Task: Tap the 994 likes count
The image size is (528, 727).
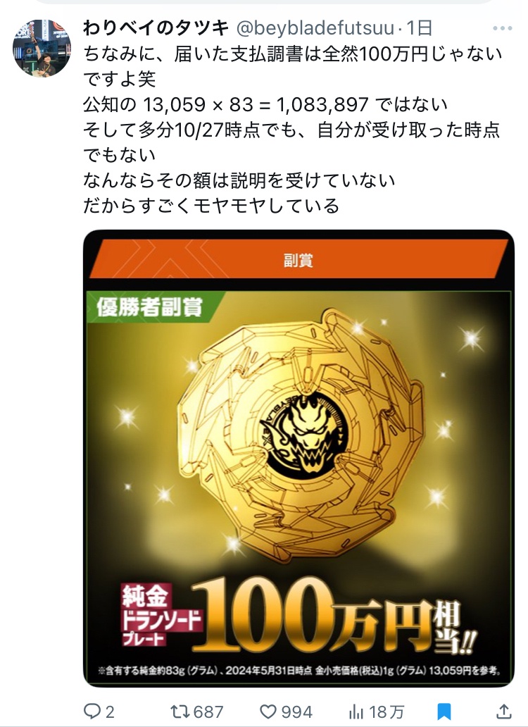Action: [x=297, y=712]
